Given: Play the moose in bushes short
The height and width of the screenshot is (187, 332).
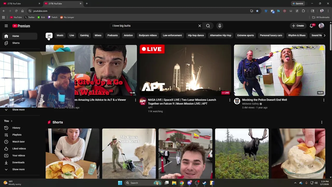Looking at the screenshot, I should [x=242, y=154].
